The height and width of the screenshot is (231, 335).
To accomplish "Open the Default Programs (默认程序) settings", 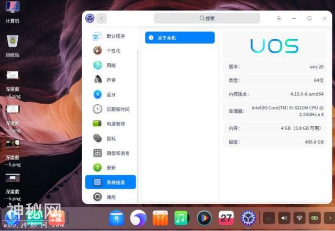I will point(110,36).
